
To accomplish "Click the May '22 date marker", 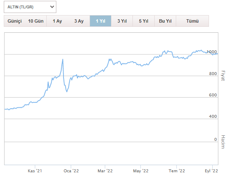I will tap(141, 171).
